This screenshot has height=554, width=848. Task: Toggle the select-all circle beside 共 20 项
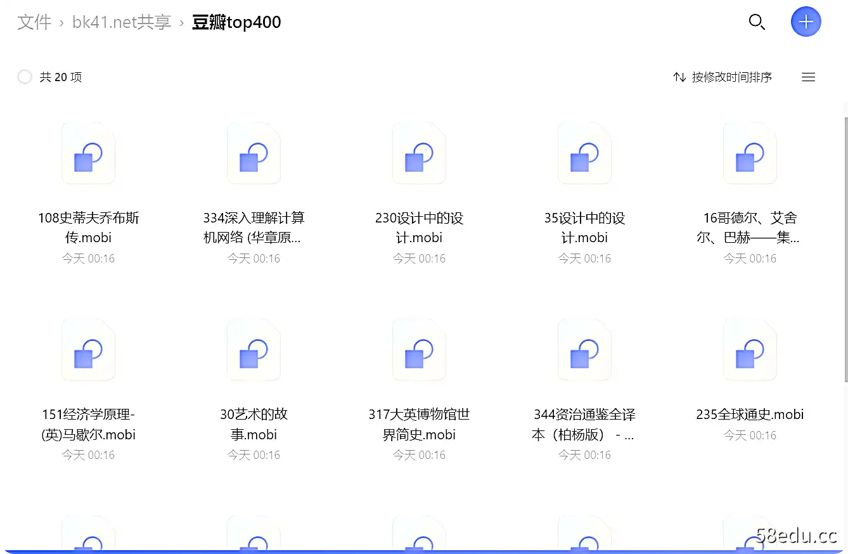tap(25, 77)
